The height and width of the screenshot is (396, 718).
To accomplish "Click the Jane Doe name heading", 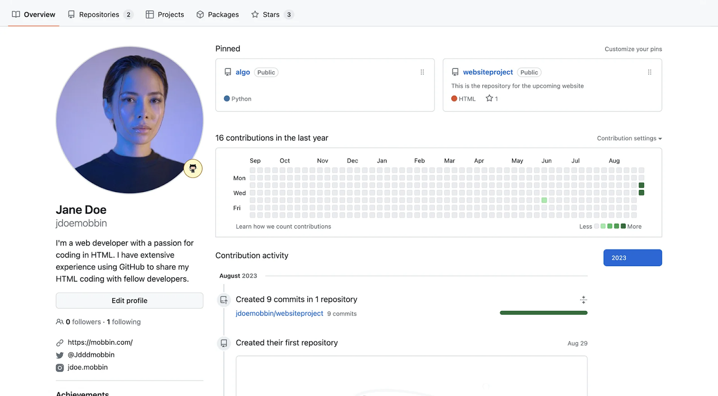I will coord(81,210).
